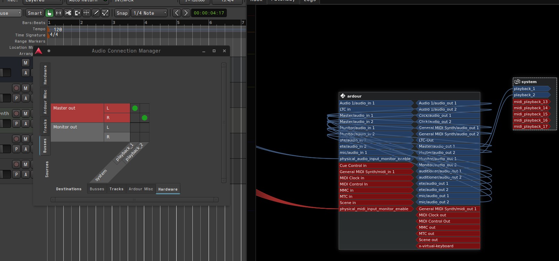This screenshot has height=261, width=559.
Task: Toggle the Smart mode button
Action: (35, 13)
